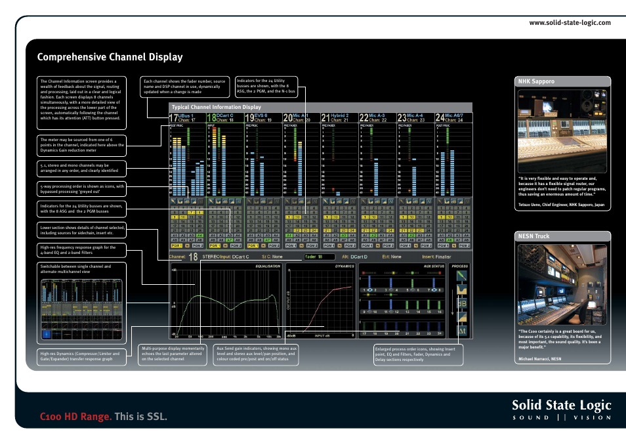Open the large EQ icon in Process panel
This screenshot has height=443, width=626.
[462, 289]
